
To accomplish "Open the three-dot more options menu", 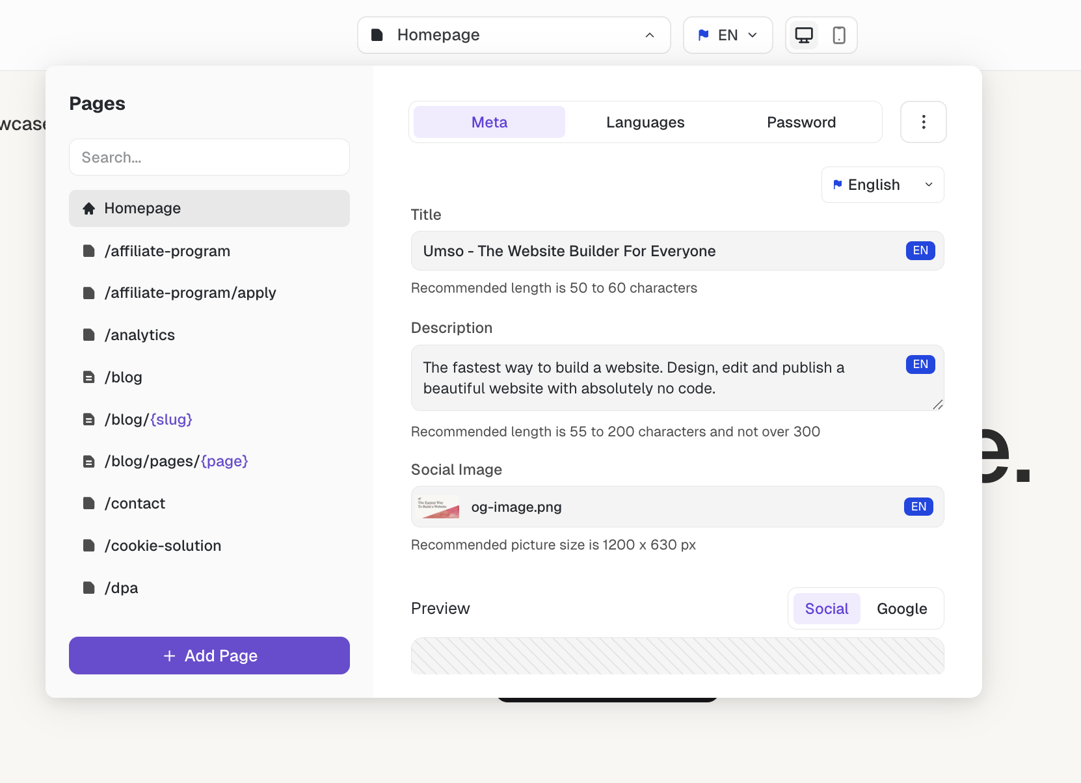I will [923, 122].
